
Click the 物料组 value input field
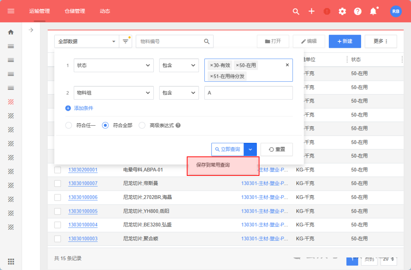click(x=249, y=93)
